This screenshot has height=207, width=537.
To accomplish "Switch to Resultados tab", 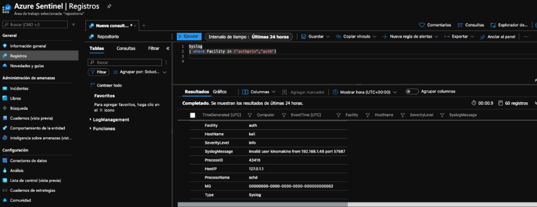I will pos(197,92).
